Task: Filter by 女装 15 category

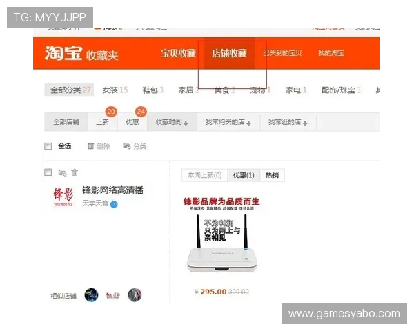Action: click(115, 90)
